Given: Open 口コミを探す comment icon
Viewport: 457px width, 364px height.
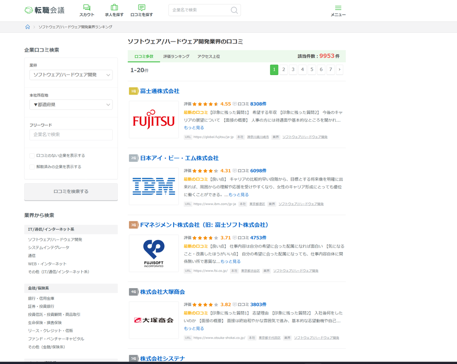Looking at the screenshot, I should point(141,11).
